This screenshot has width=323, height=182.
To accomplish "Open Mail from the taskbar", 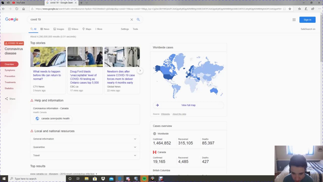I will [x=111, y=179].
